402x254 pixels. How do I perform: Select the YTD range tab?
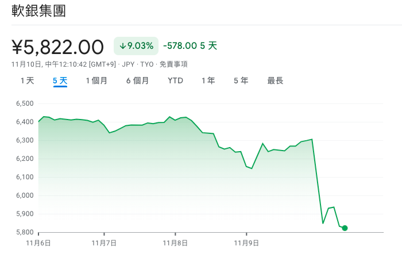tap(175, 81)
